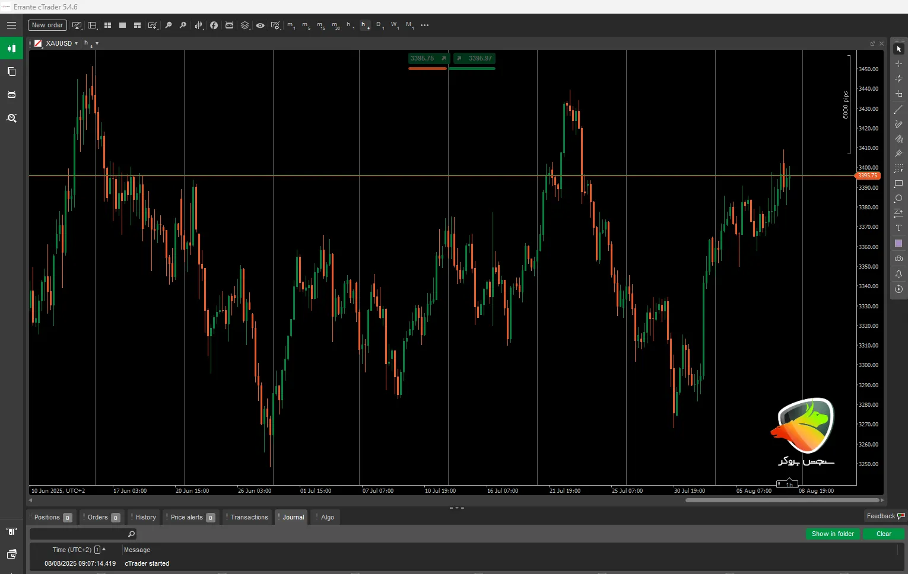Open more timeframes via three-dots menu
Screen dimensions: 908x574
[424, 25]
